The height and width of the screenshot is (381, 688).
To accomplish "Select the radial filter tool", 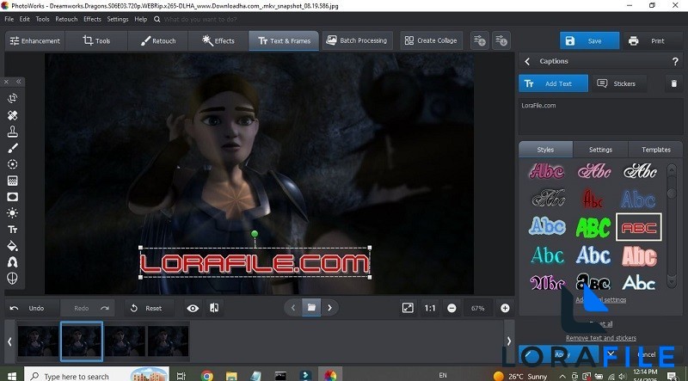I will [12, 164].
